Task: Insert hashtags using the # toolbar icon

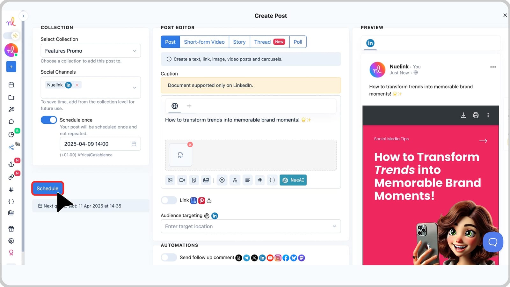Action: 260,180
